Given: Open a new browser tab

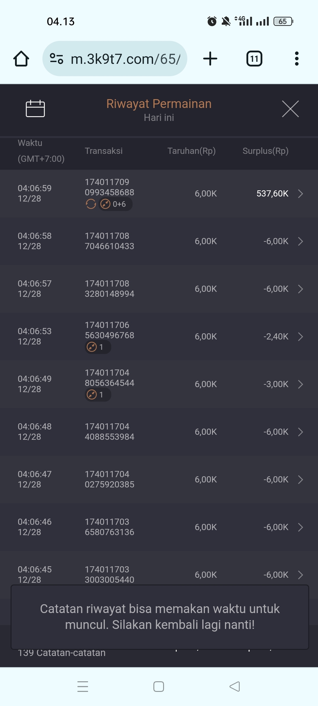Looking at the screenshot, I should point(210,59).
